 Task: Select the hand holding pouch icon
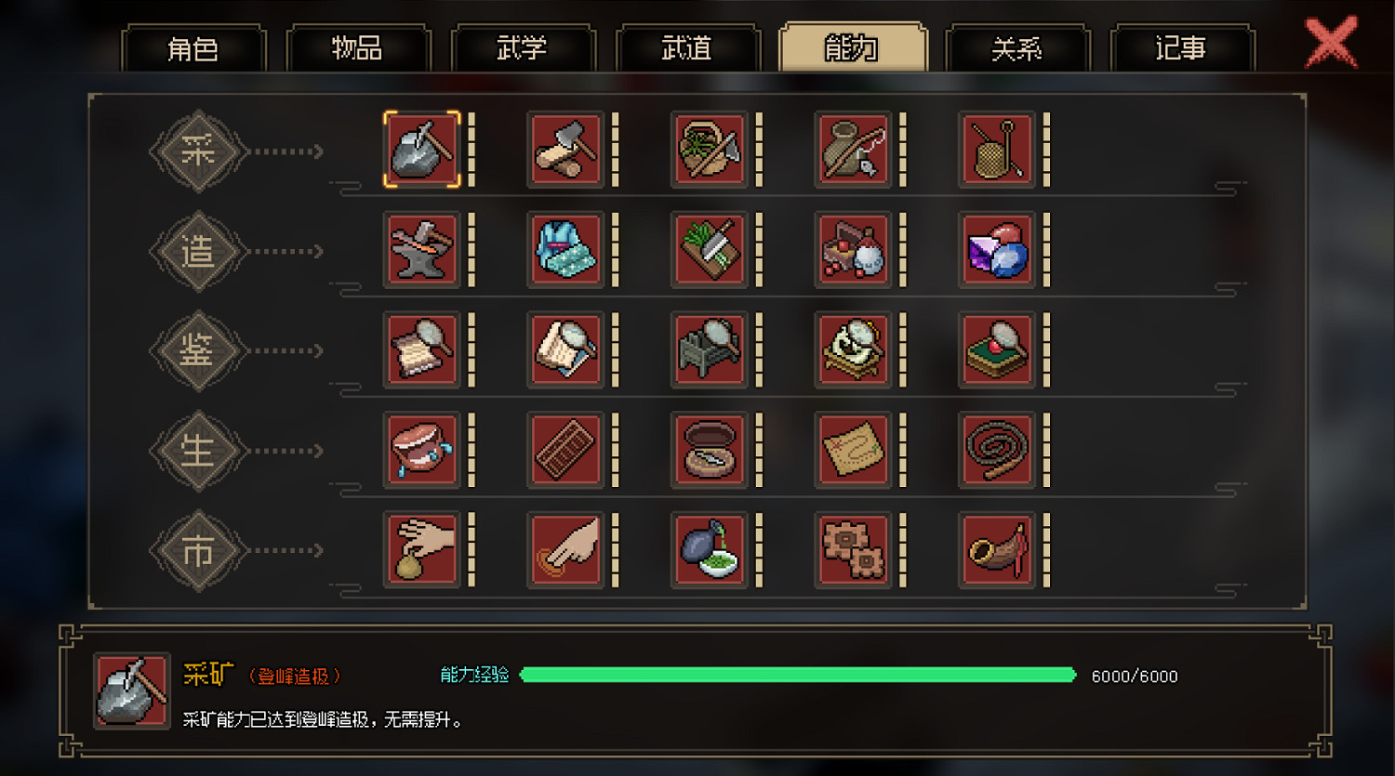pos(422,550)
